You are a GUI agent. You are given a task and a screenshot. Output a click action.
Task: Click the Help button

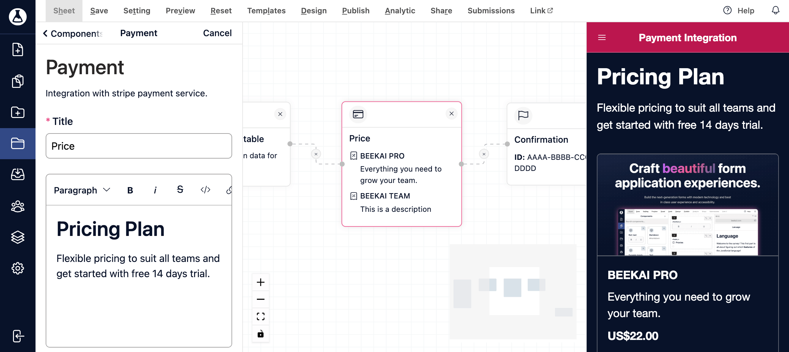point(739,10)
